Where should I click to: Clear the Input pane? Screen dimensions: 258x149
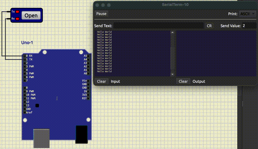pos(101,81)
